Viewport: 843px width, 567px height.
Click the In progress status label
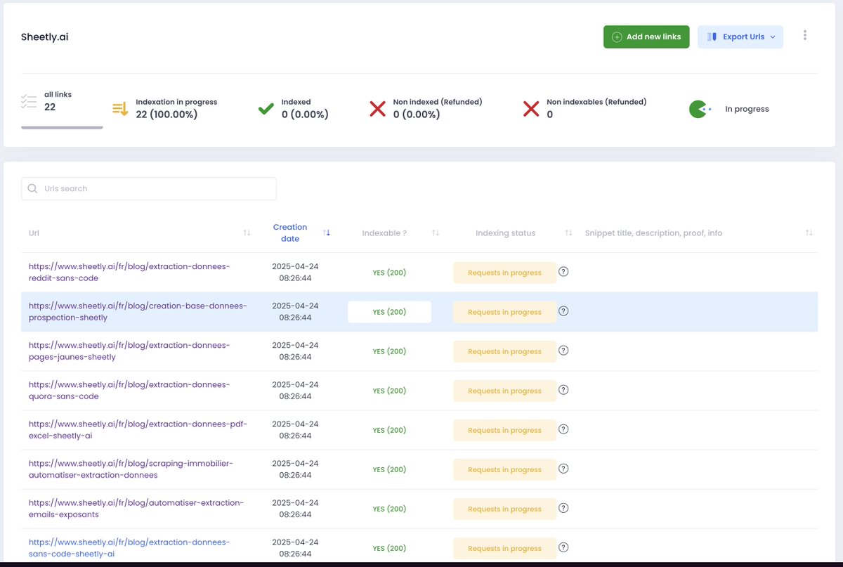[x=747, y=109]
